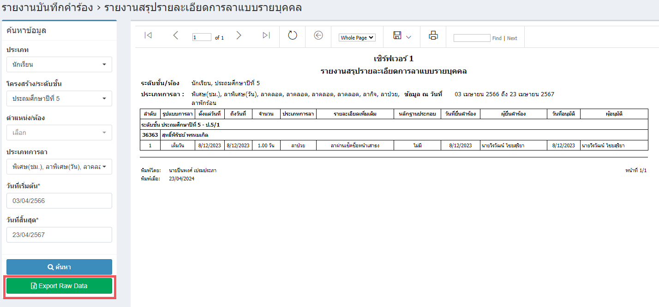This screenshot has height=307, width=659.
Task: Click the print date 23/04/2024
Action: (181, 179)
